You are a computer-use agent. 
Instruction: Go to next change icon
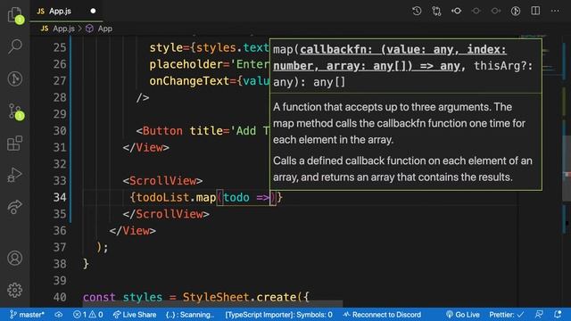496,11
